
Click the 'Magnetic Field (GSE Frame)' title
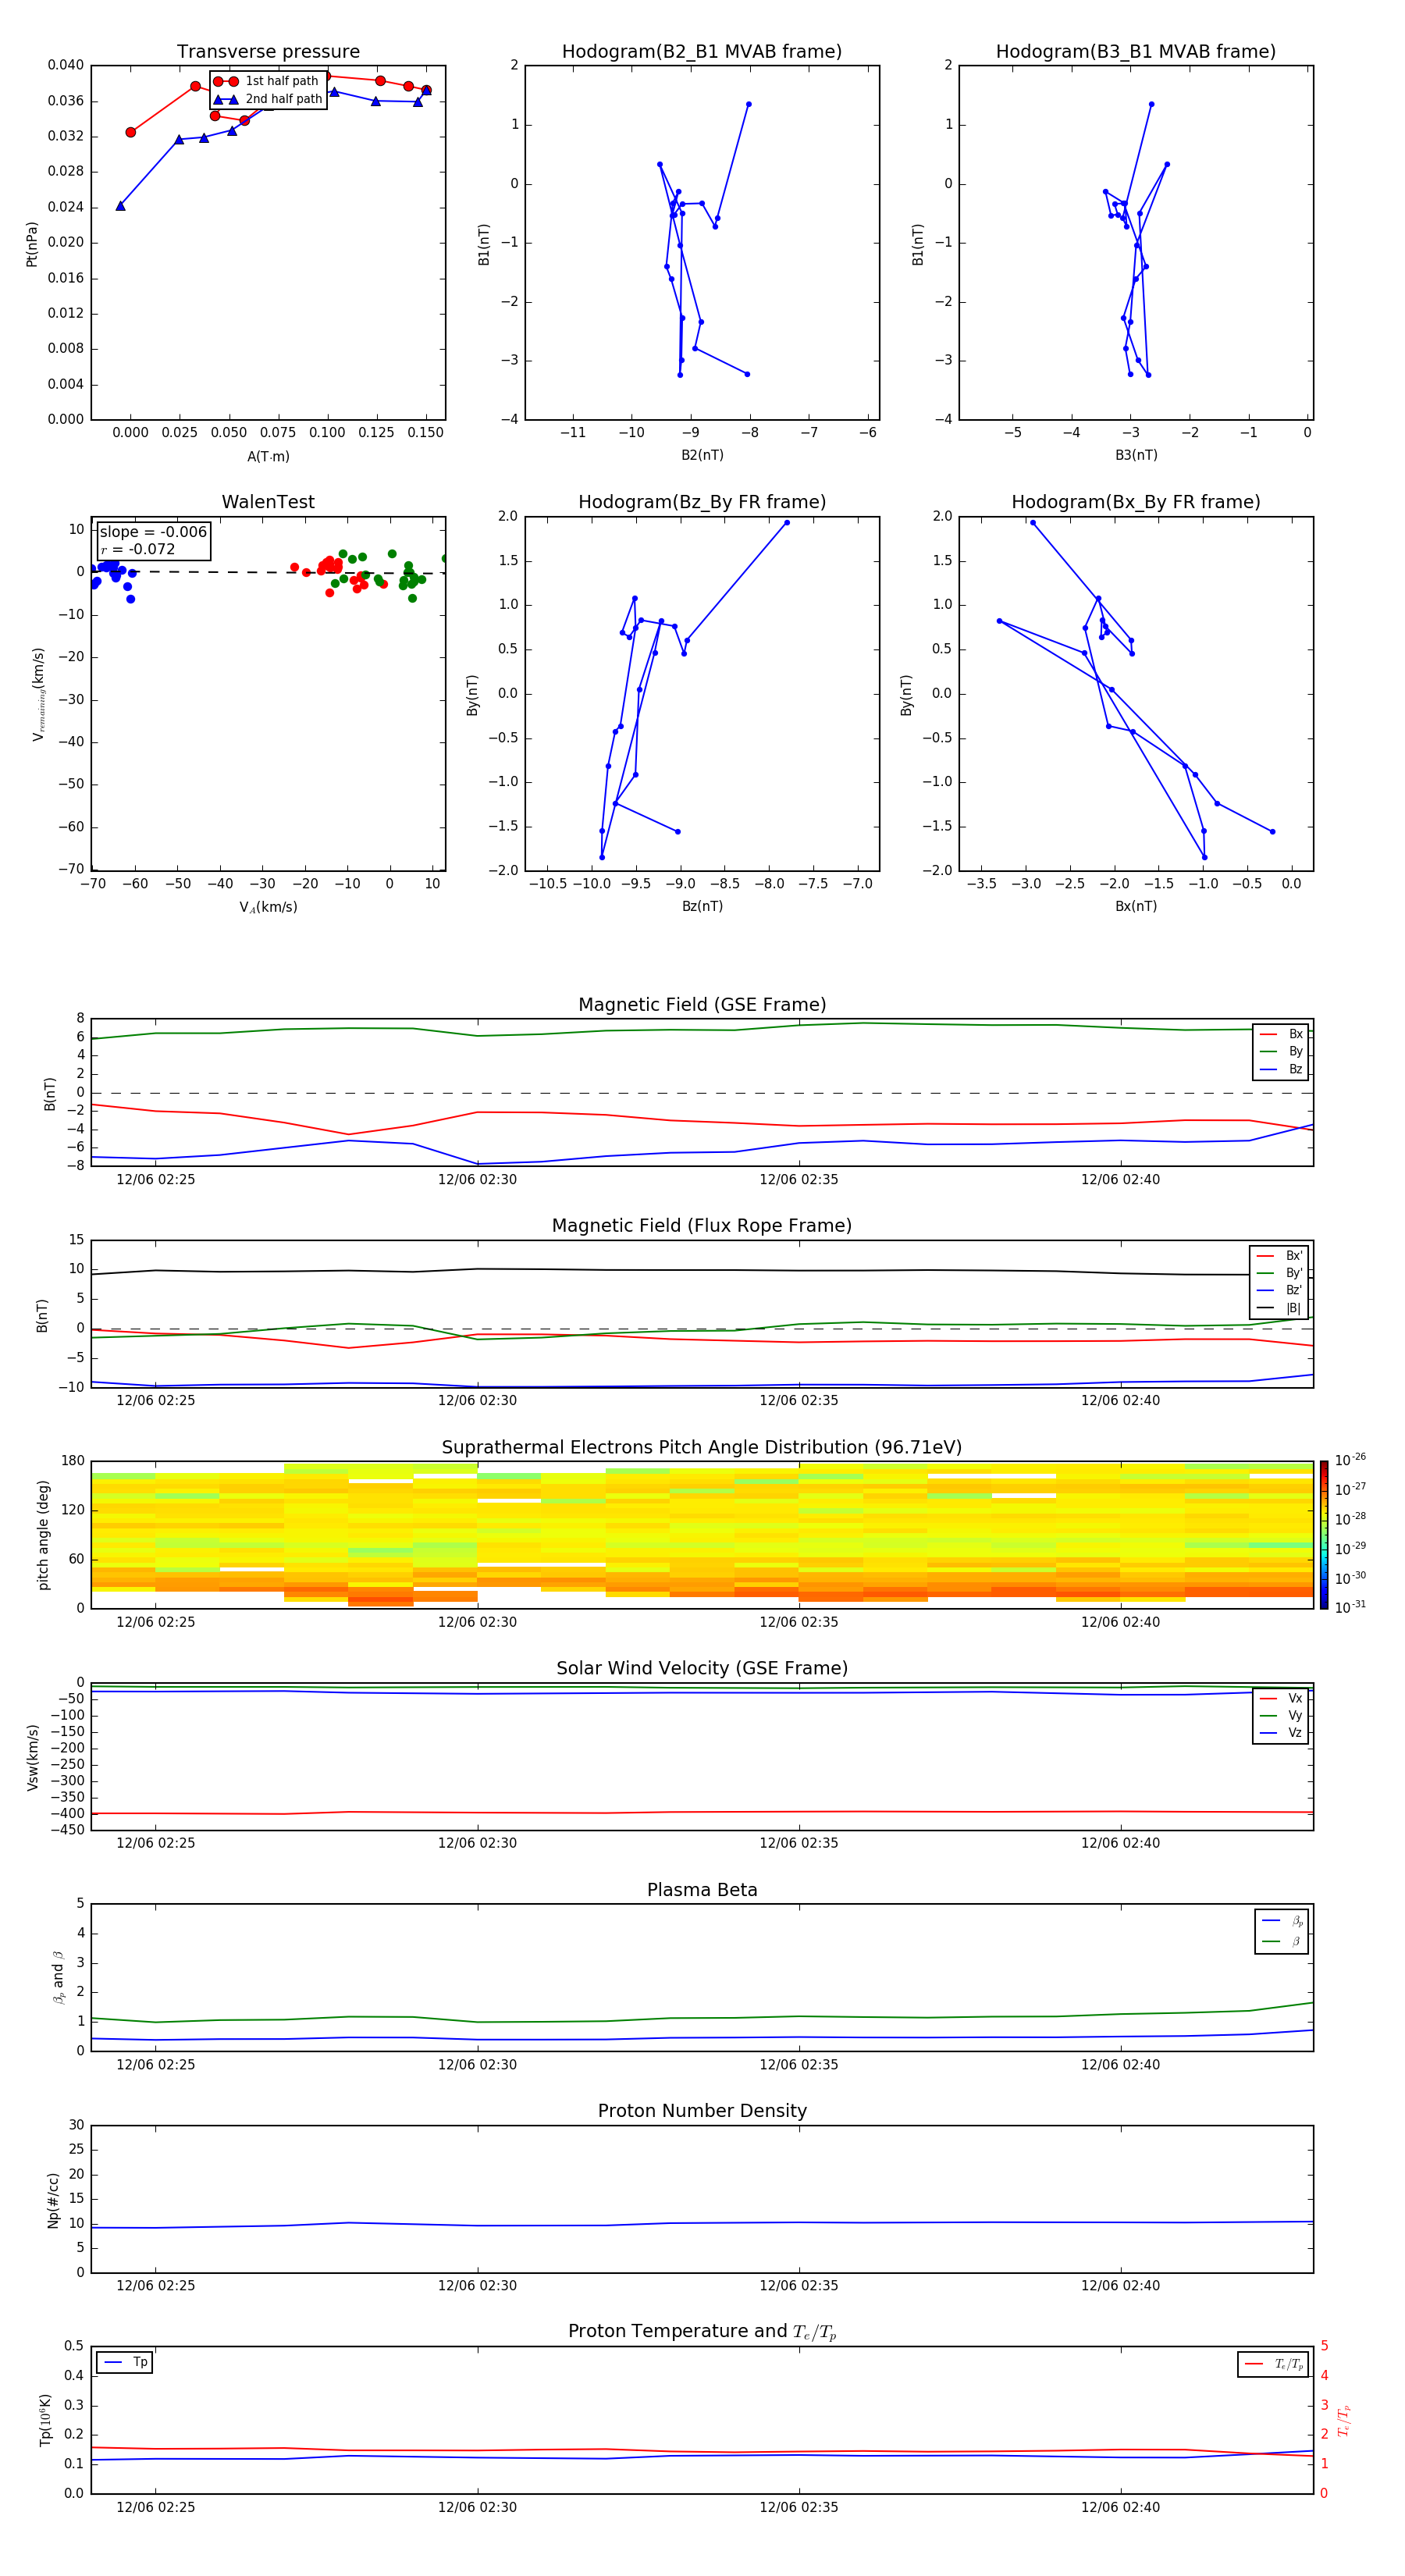click(x=702, y=1005)
